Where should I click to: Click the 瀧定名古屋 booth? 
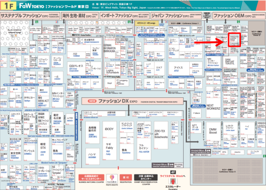[x=57, y=119]
